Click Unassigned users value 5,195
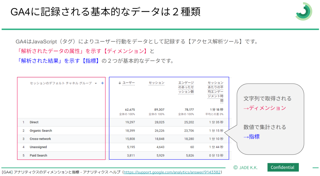 131,147
